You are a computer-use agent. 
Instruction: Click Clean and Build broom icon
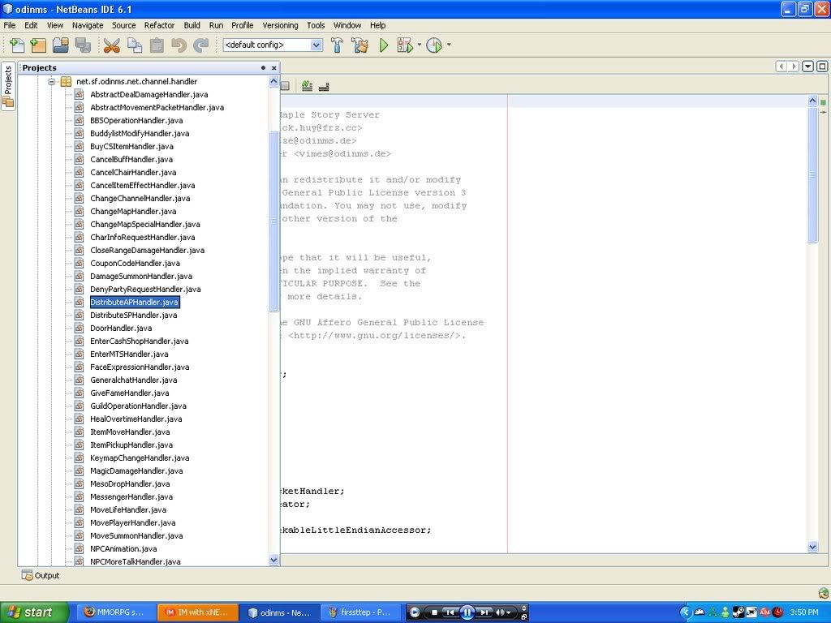click(x=360, y=45)
